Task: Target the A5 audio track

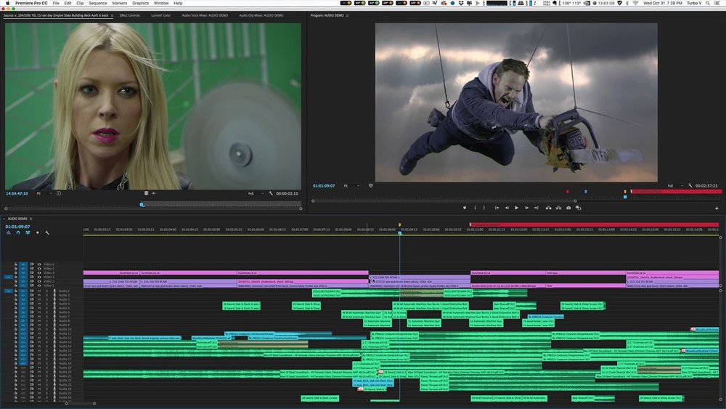Action: (23, 308)
